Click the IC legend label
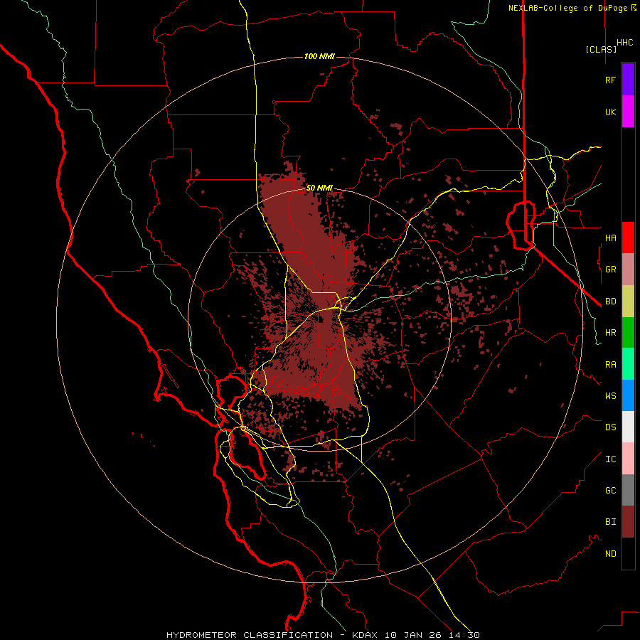 click(x=610, y=459)
